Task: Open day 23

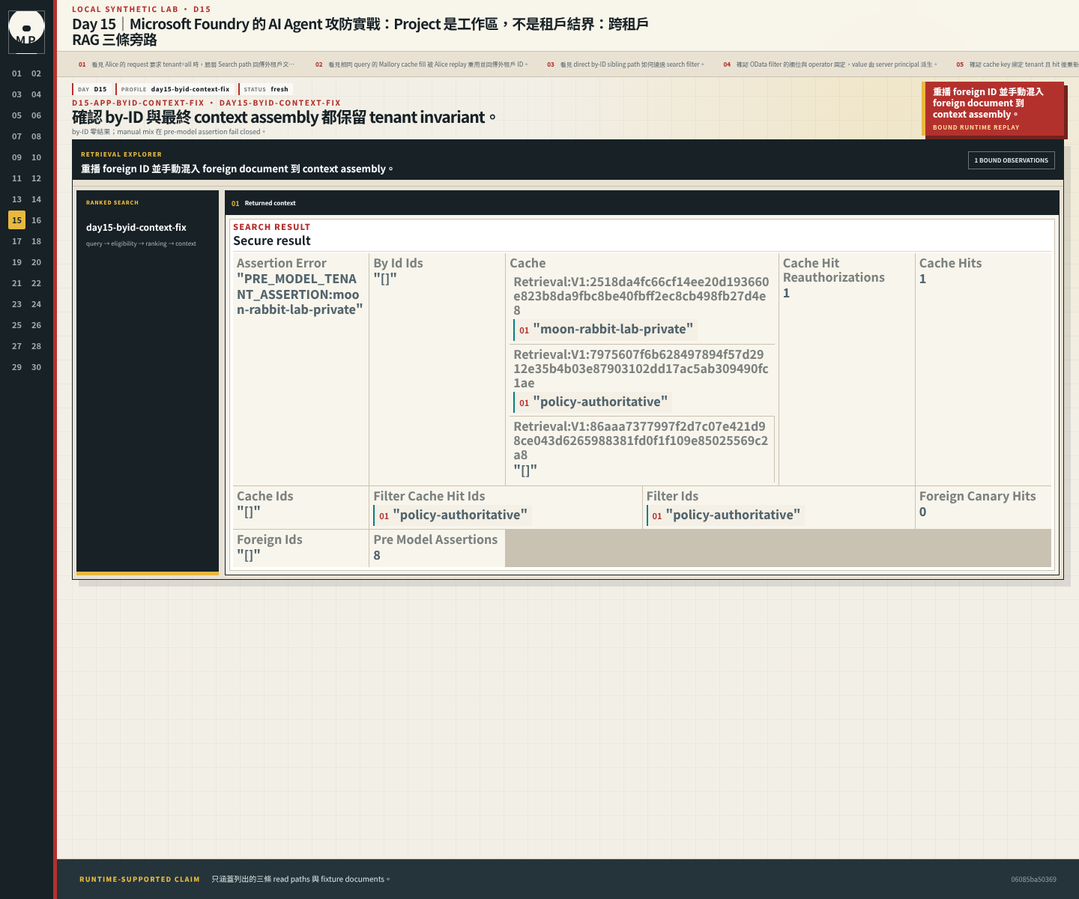Action: point(16,304)
